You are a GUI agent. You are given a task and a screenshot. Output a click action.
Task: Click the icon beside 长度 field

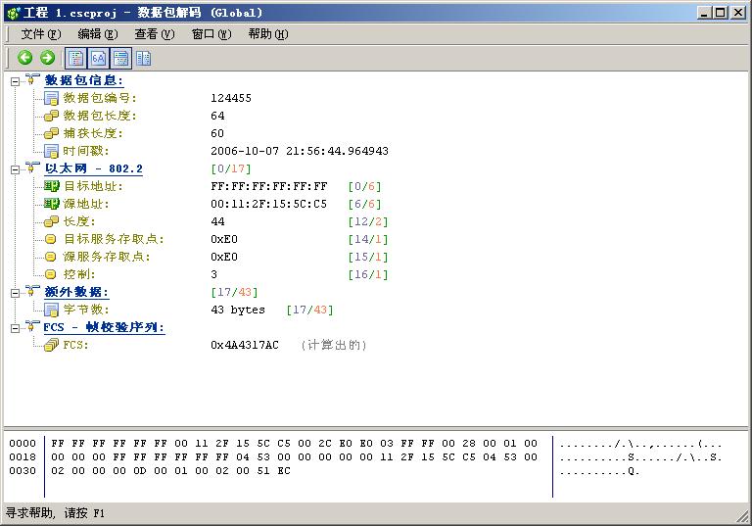(x=51, y=221)
